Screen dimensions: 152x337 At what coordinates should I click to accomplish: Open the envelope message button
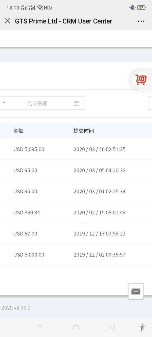click(x=136, y=291)
